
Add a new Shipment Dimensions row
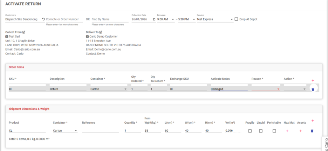click(313, 121)
